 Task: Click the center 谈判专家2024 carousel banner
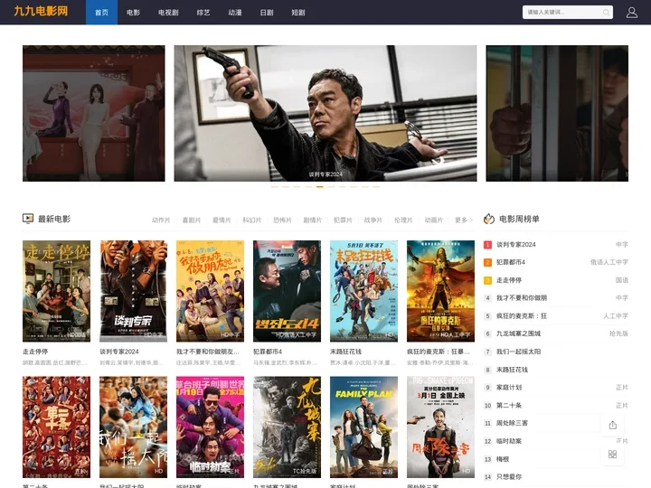click(x=325, y=113)
